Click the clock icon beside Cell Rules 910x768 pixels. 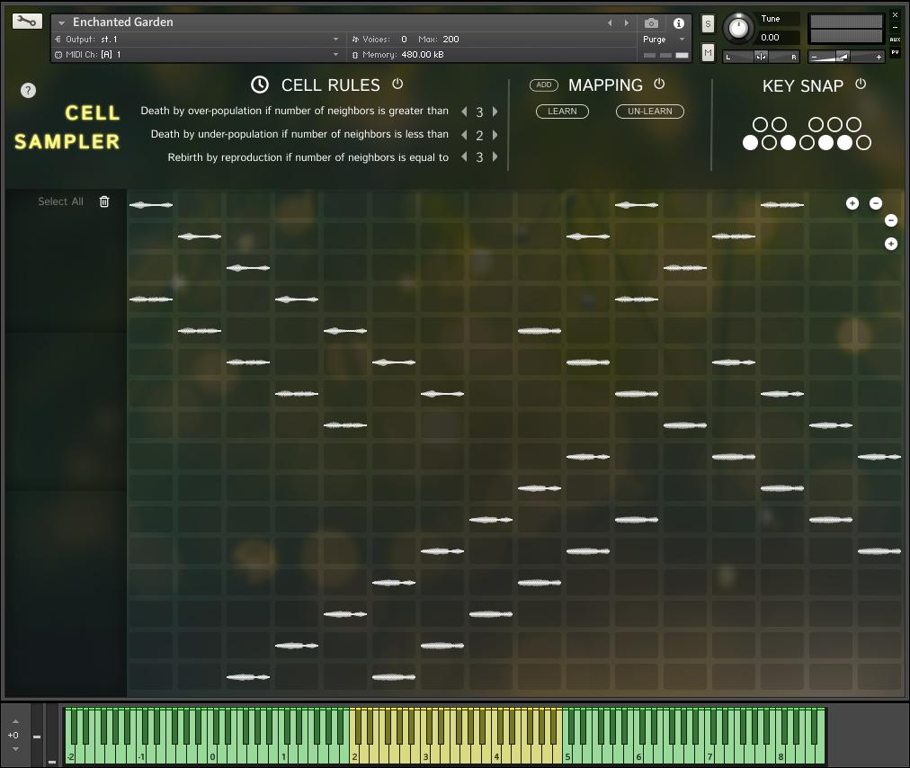[x=259, y=85]
